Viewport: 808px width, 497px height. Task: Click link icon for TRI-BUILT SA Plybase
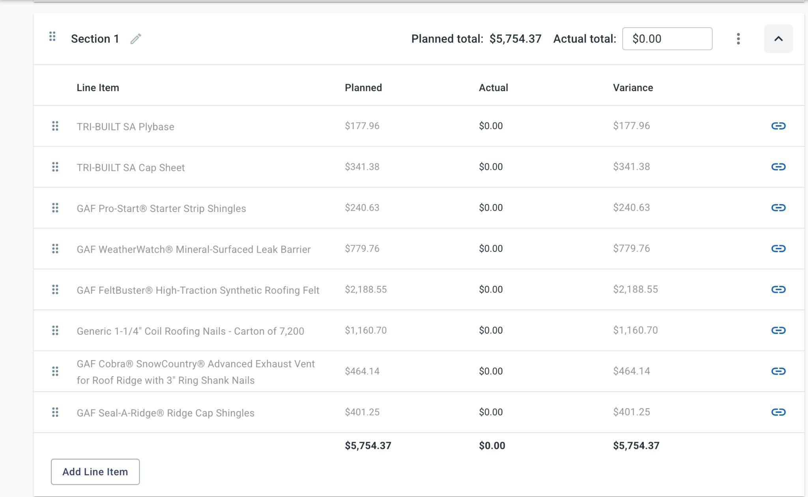[778, 126]
